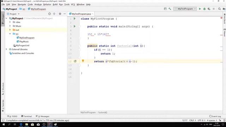Click MyProgect in navigation breadcrumb

[x=10, y=9]
